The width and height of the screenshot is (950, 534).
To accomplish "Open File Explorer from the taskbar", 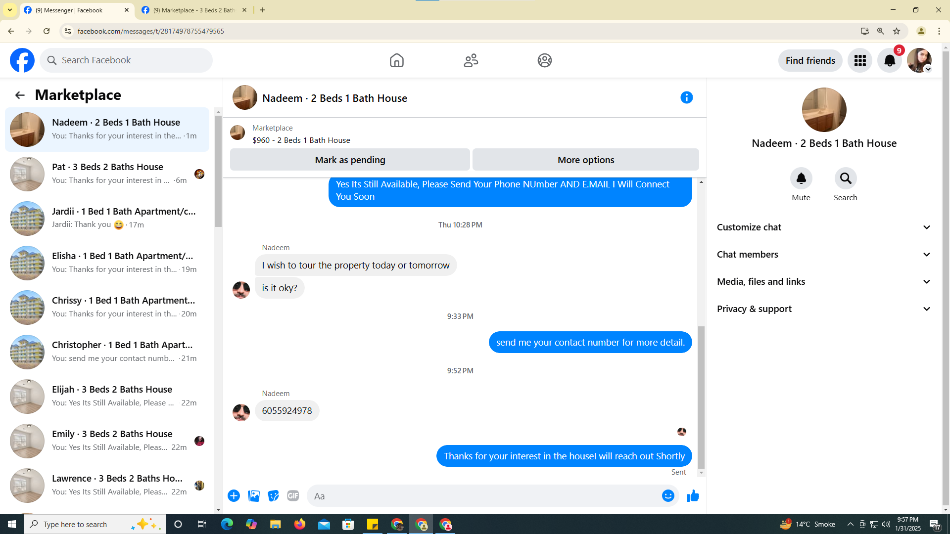I will click(275, 524).
